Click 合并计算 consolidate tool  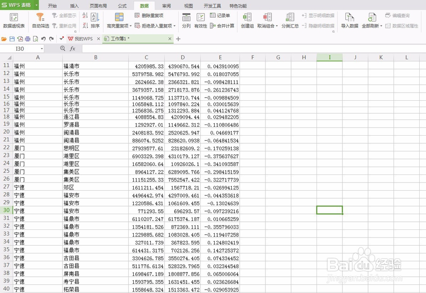click(x=222, y=26)
